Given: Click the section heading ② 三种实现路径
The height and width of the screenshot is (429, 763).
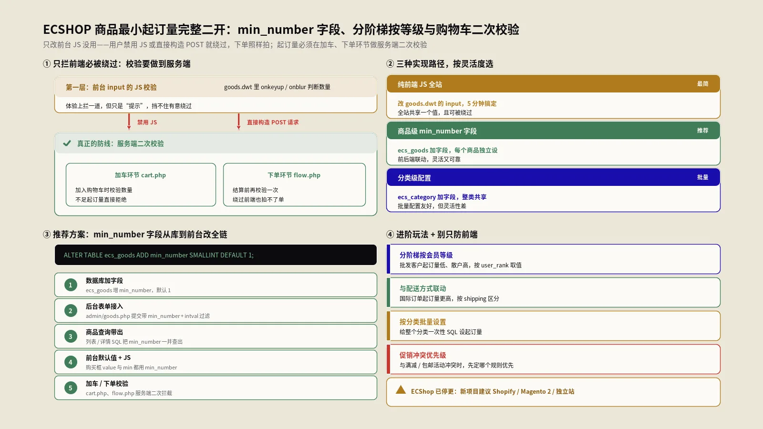Looking at the screenshot, I should pyautogui.click(x=440, y=64).
